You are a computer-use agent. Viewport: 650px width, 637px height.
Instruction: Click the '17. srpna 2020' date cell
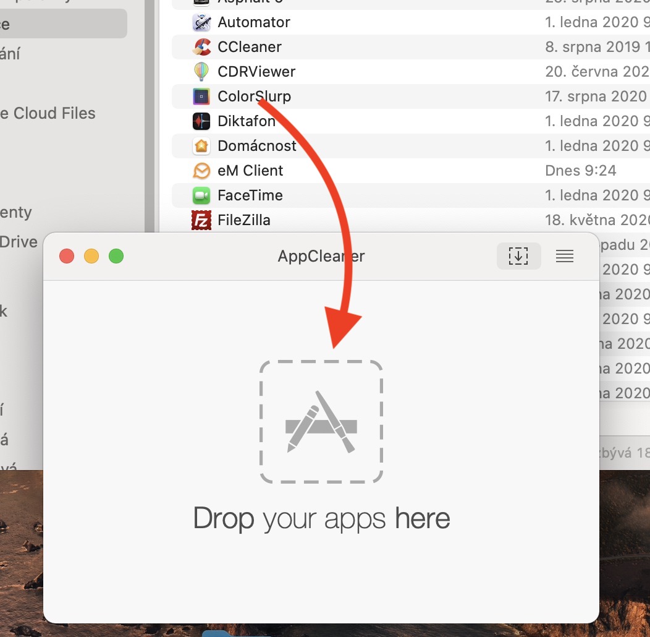(x=597, y=96)
